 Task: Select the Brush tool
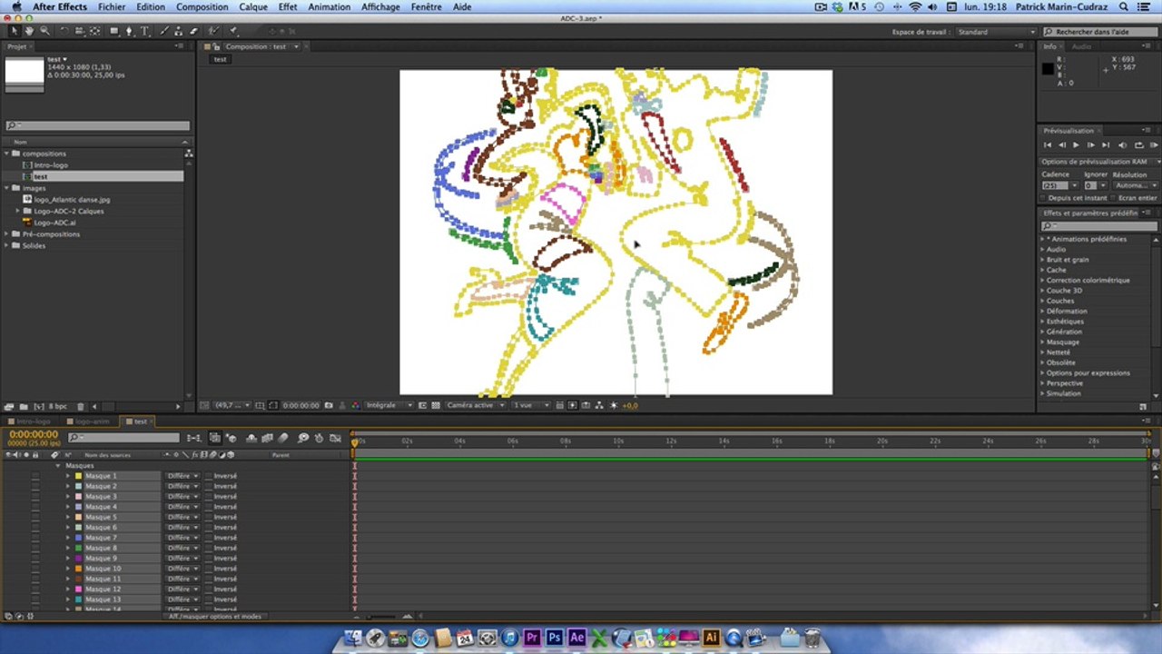click(x=164, y=31)
